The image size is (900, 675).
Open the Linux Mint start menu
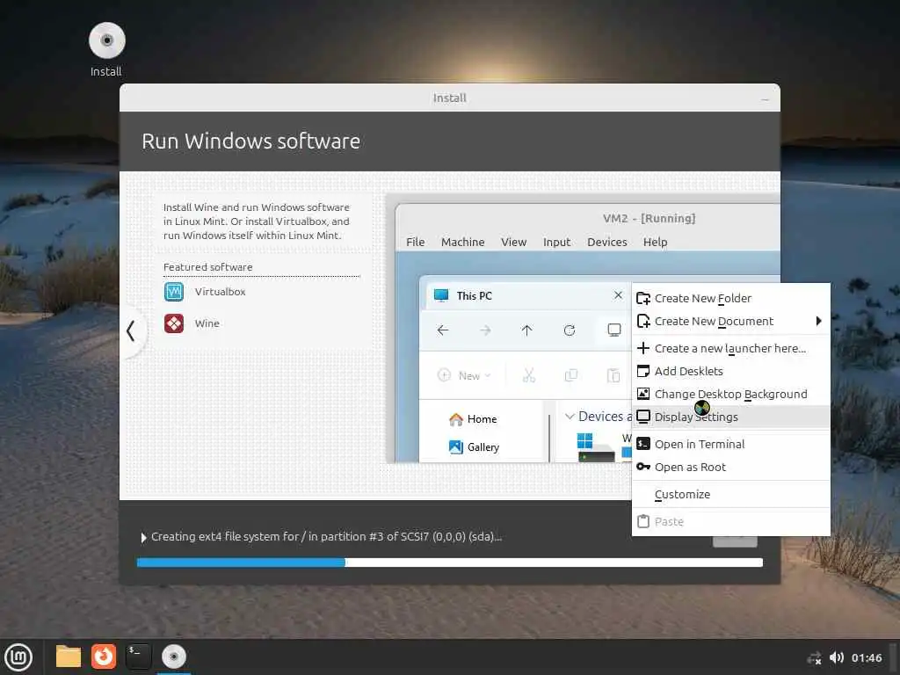pos(18,657)
